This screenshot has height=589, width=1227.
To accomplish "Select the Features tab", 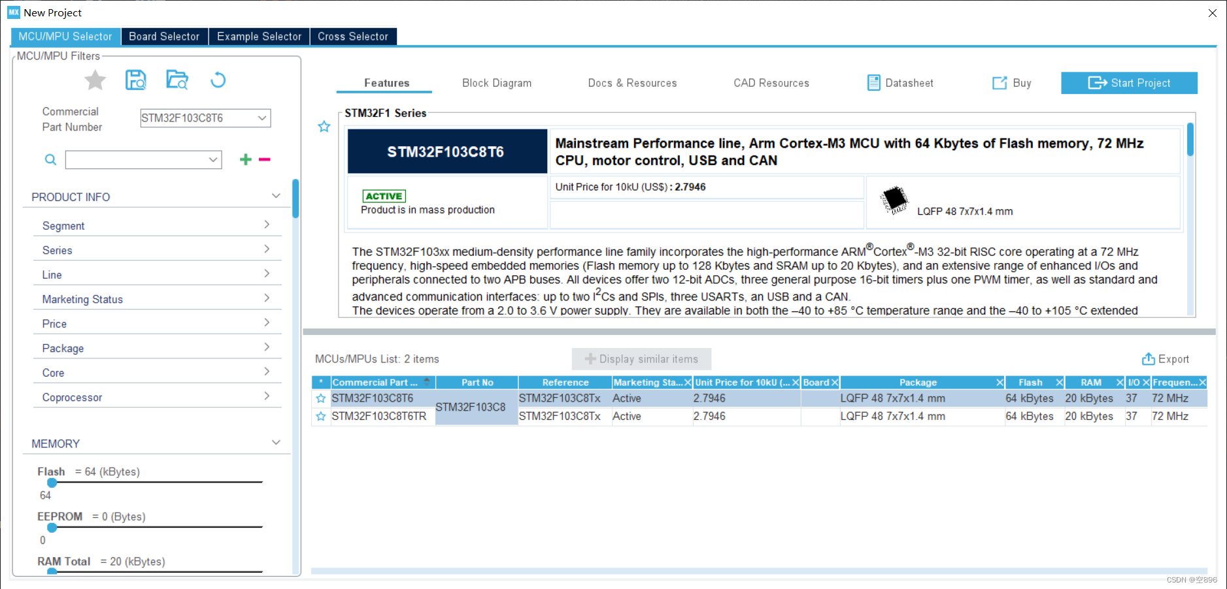I will (x=386, y=83).
